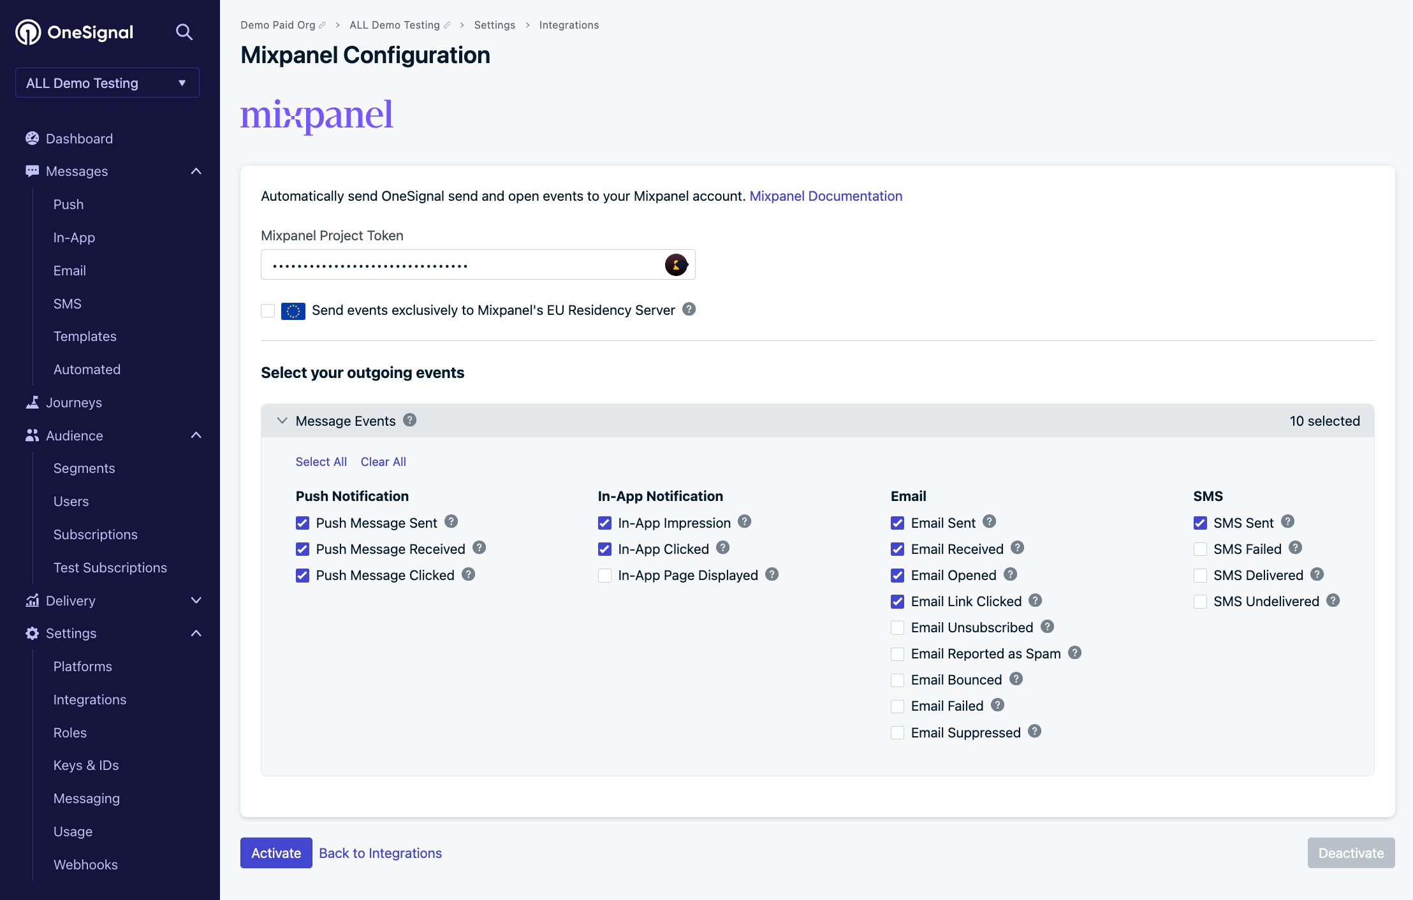The image size is (1413, 900).
Task: Click help icon beside Email Opened
Action: 1011,574
